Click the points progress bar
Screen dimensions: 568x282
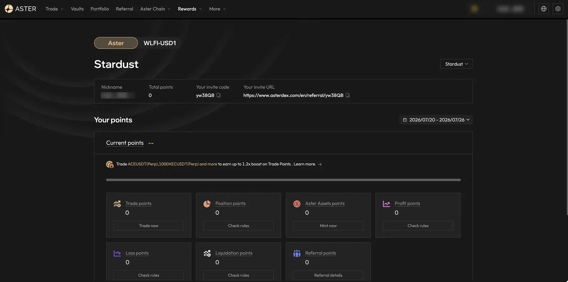click(x=283, y=180)
